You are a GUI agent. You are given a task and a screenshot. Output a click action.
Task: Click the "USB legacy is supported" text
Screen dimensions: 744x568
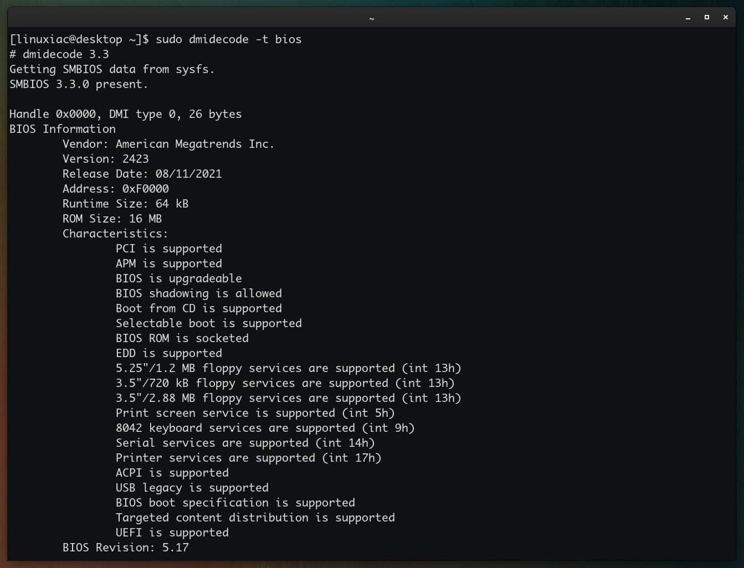pos(192,488)
